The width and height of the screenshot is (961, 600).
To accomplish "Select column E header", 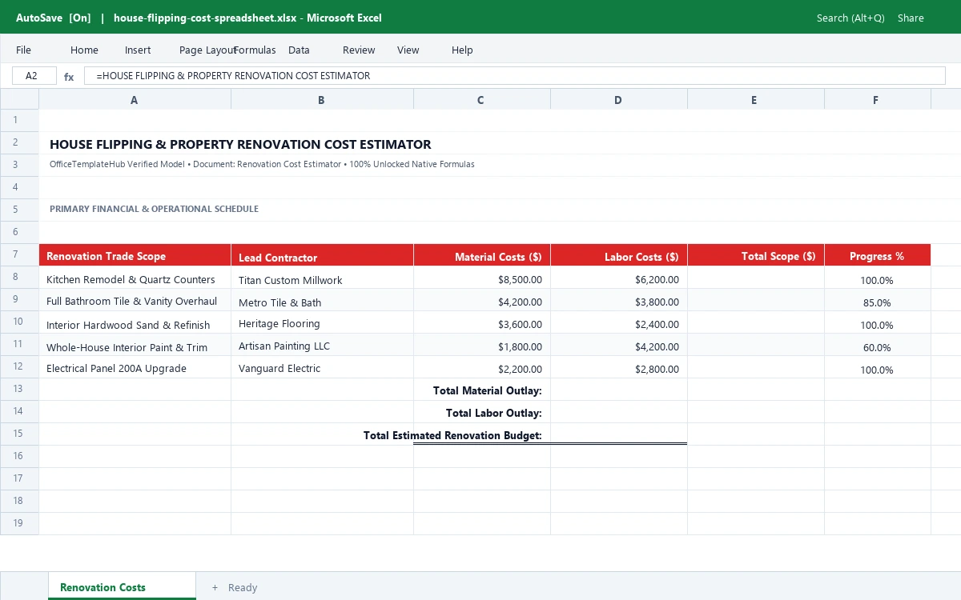I will (x=755, y=100).
